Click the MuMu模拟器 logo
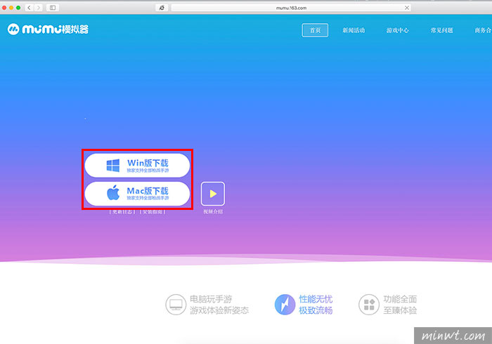Screen dimensions: 492x344 (x=48, y=29)
